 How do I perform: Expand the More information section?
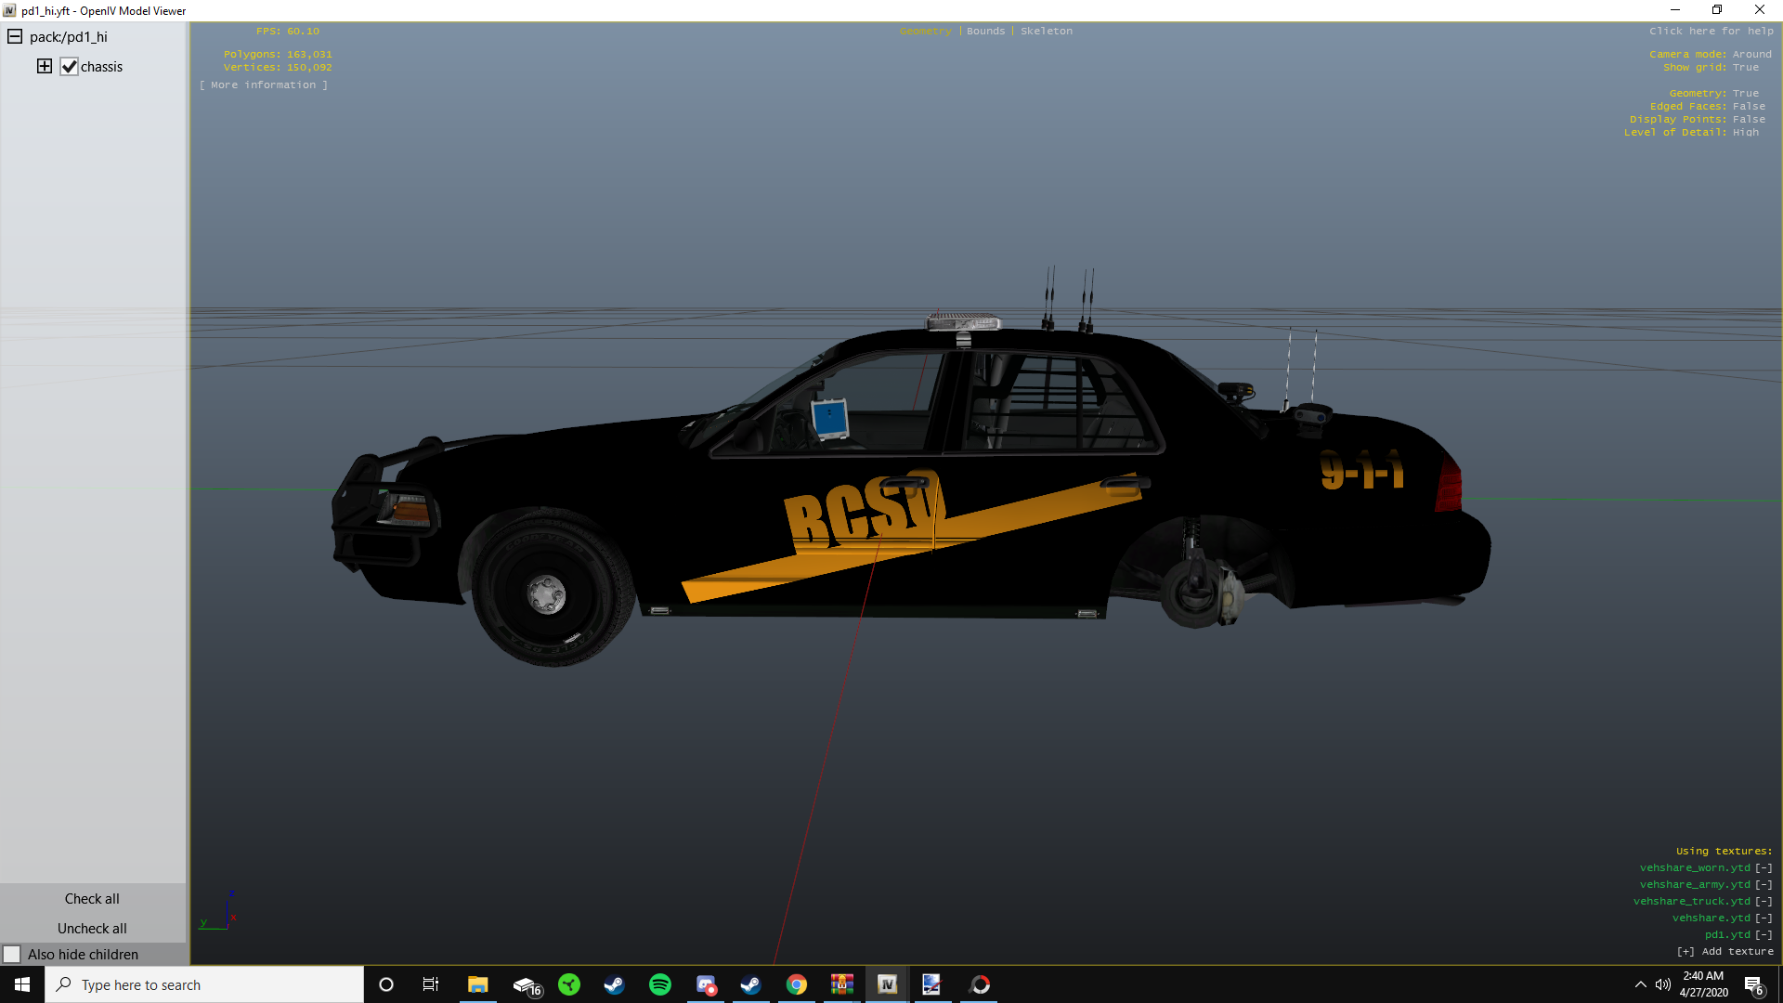click(x=264, y=85)
